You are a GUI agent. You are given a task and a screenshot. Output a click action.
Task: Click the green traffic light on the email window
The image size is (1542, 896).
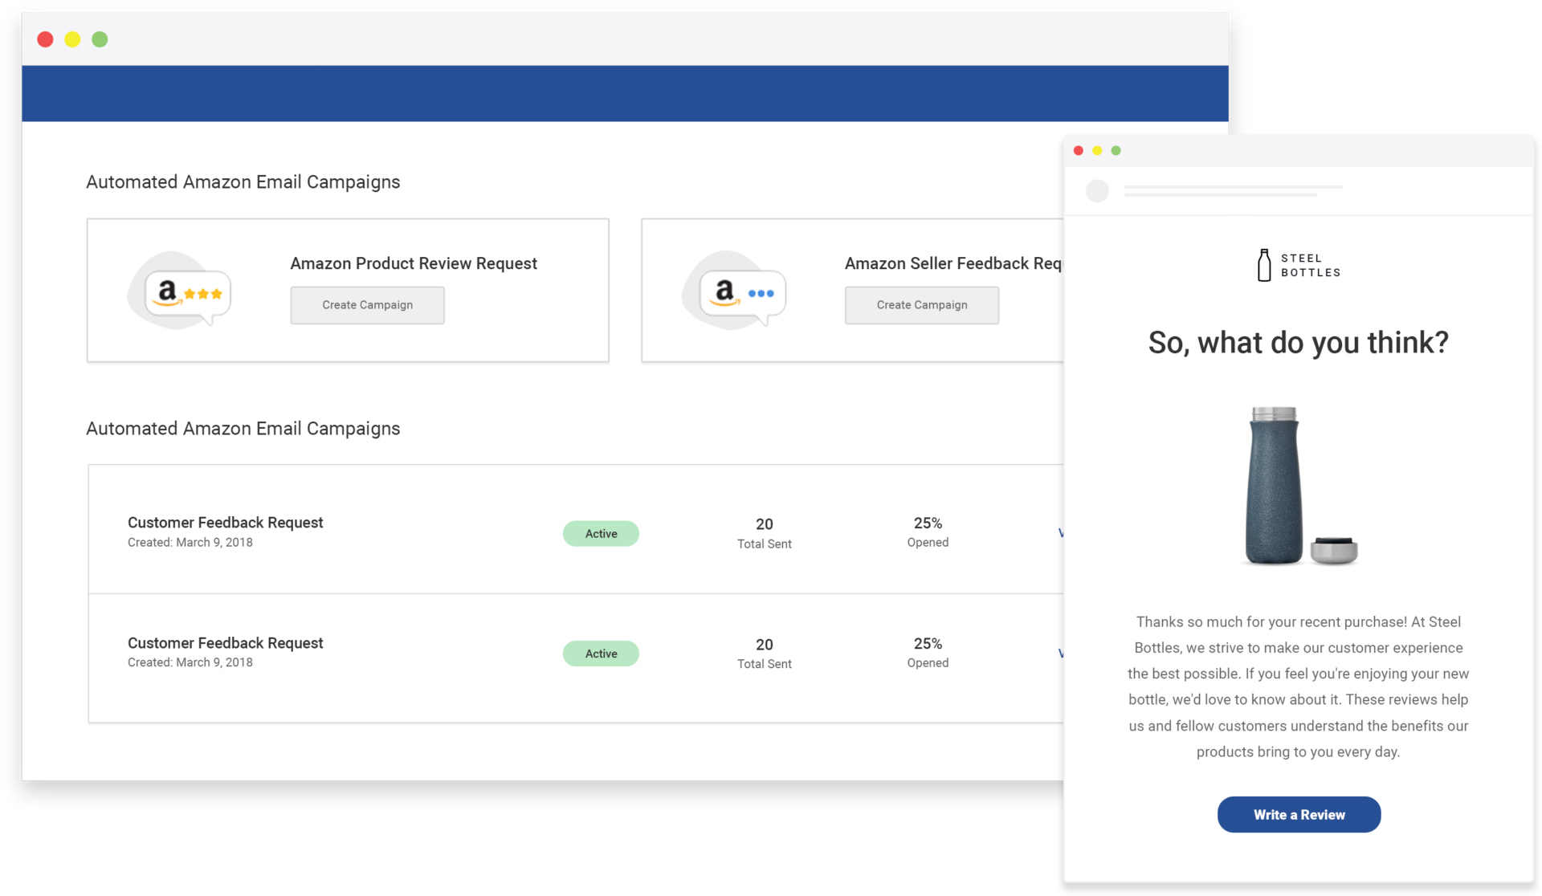click(x=1116, y=150)
